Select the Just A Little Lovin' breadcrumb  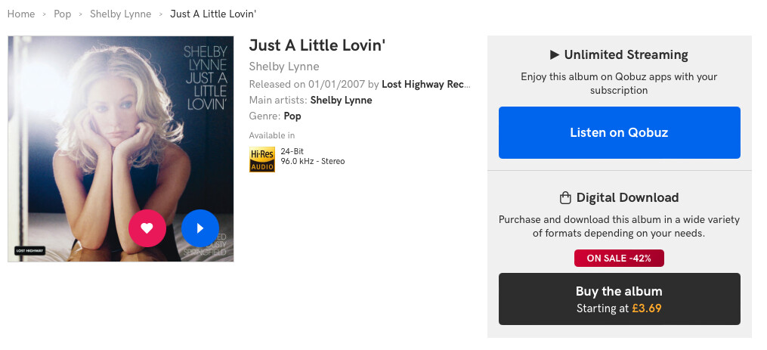pyautogui.click(x=212, y=14)
